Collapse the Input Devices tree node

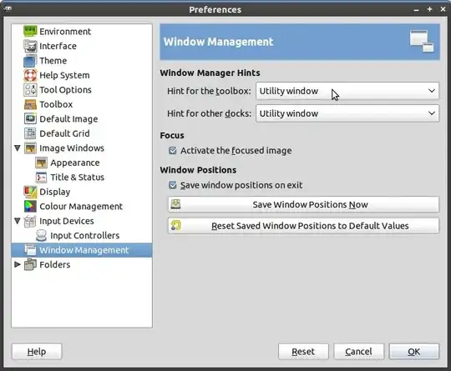point(18,221)
